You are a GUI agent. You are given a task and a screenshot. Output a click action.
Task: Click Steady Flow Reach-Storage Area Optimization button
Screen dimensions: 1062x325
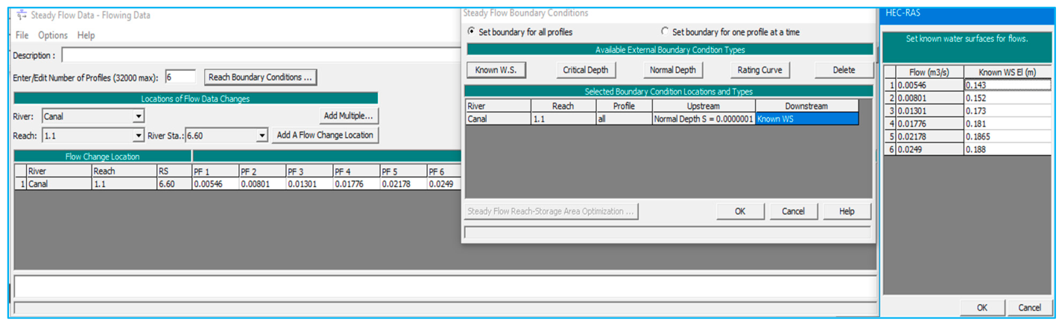(551, 211)
